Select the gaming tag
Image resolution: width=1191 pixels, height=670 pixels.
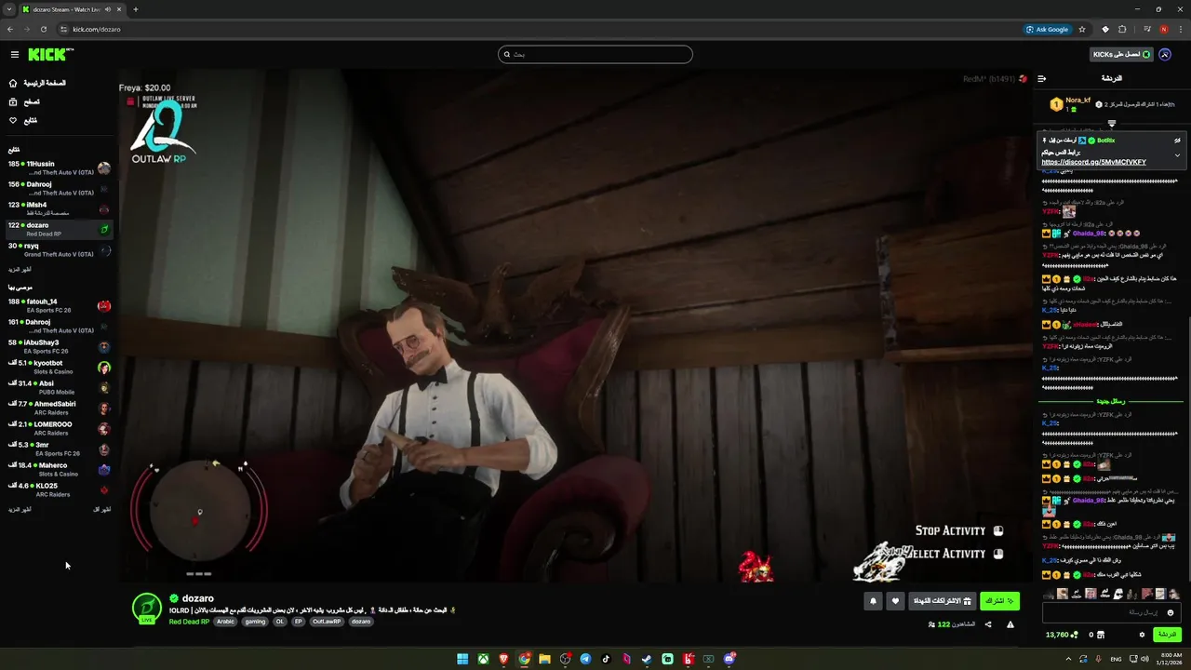(x=255, y=622)
